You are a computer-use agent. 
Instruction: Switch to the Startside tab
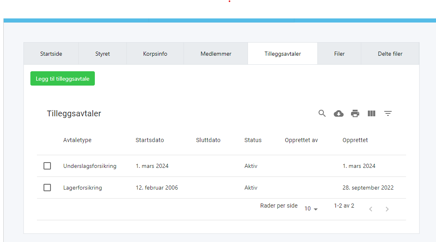pos(51,54)
